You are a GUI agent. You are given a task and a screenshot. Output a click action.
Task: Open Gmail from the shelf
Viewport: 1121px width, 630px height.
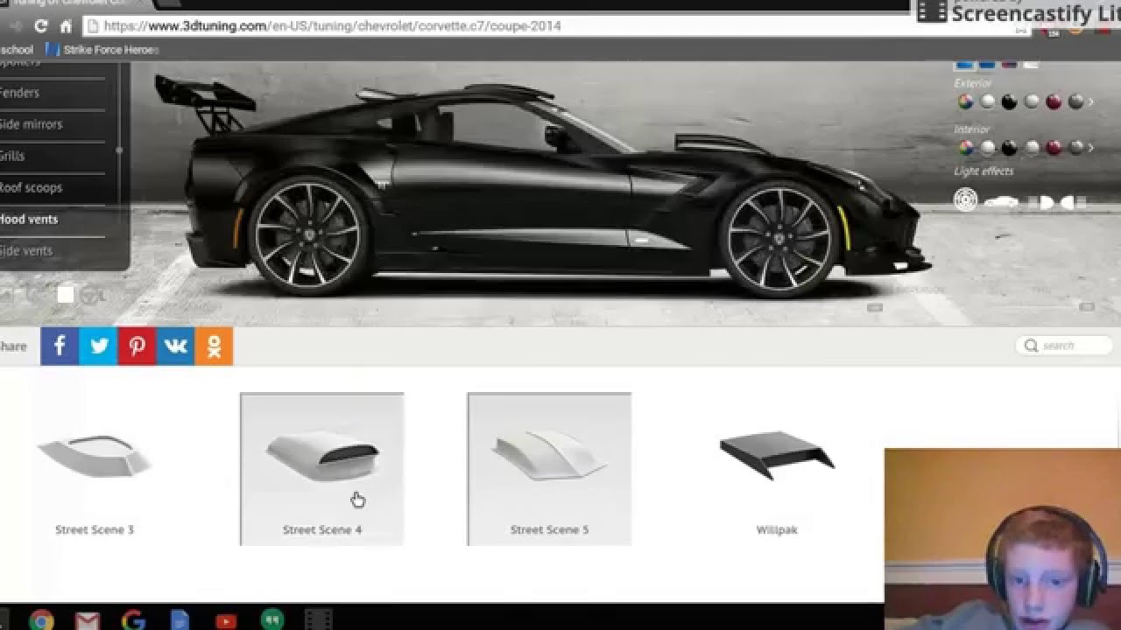[87, 620]
